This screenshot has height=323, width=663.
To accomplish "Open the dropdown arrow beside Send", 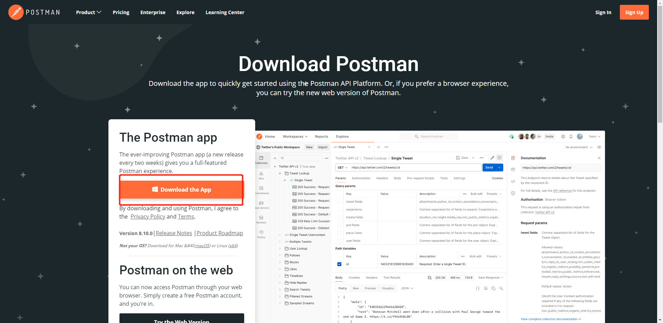I will pos(499,168).
